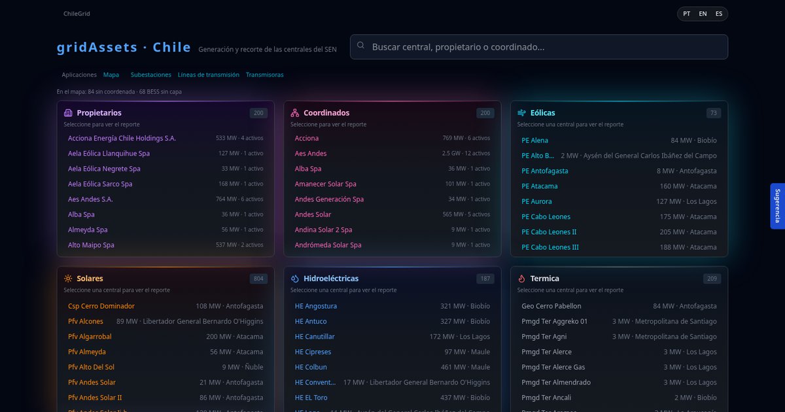Click the Eólicas wind icon
The width and height of the screenshot is (785, 412).
point(521,113)
